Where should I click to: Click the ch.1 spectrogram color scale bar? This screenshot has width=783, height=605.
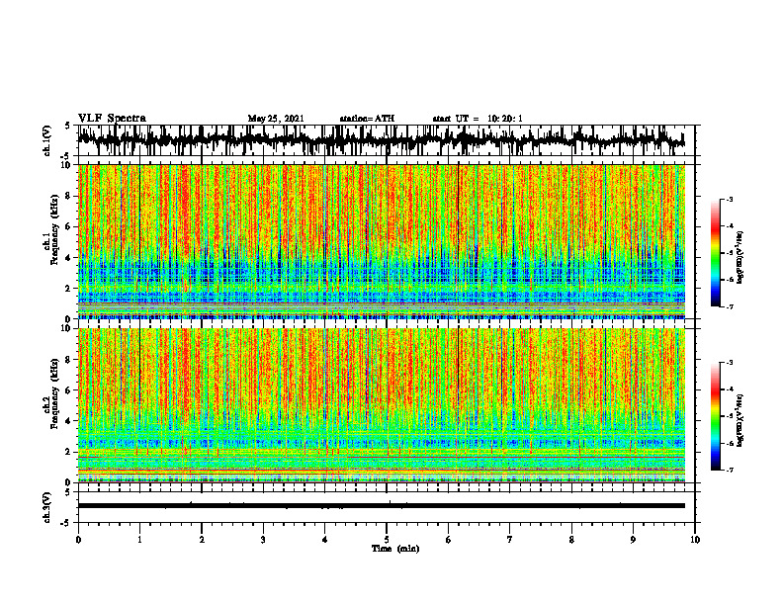pos(716,253)
